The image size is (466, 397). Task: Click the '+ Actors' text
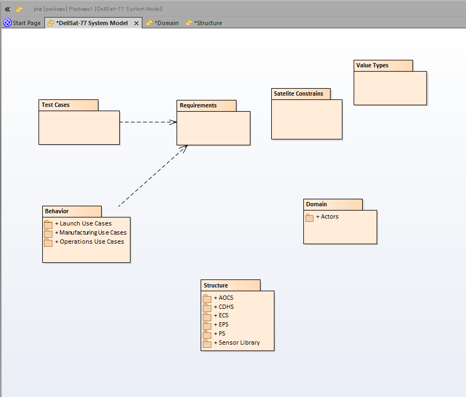click(327, 216)
